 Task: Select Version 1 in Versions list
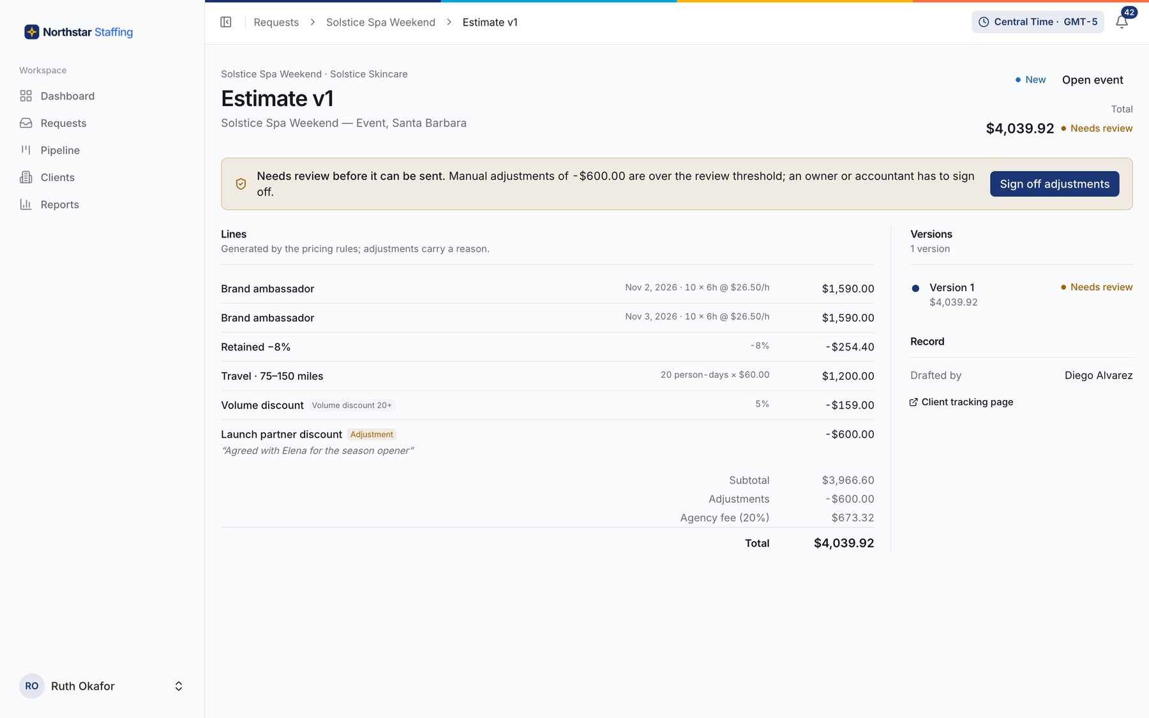point(1021,294)
